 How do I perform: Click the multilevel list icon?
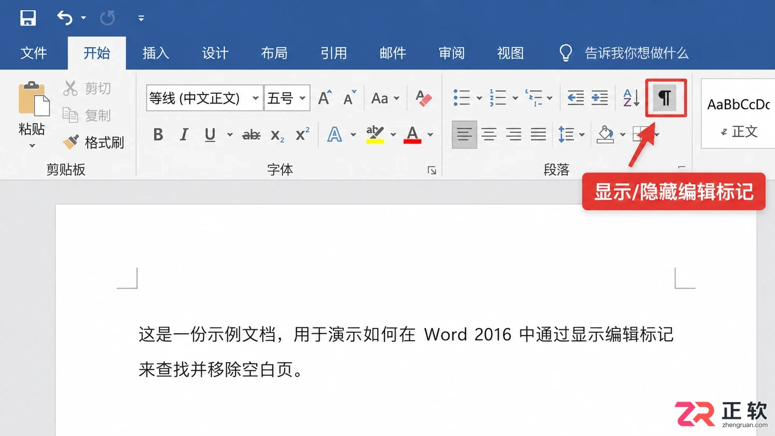point(534,98)
